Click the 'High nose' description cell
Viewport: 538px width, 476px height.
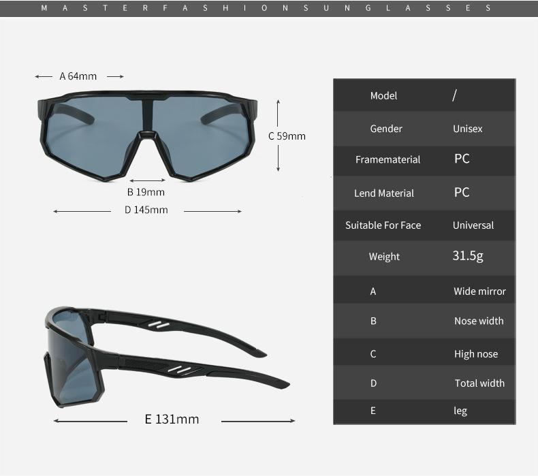tap(476, 354)
